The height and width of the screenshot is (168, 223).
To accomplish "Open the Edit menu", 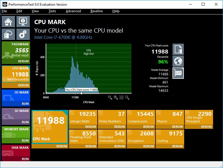I will (19, 11).
